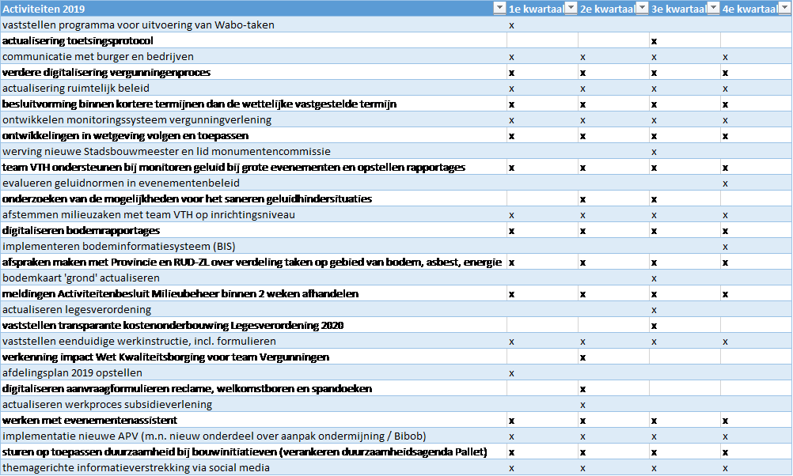Select the 'afdelingsplan 2019 opstellen' cell
Screen dimensions: 793x476
(73, 372)
